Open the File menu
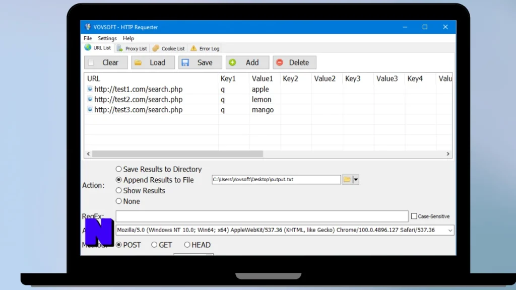Image resolution: width=516 pixels, height=290 pixels. point(88,38)
